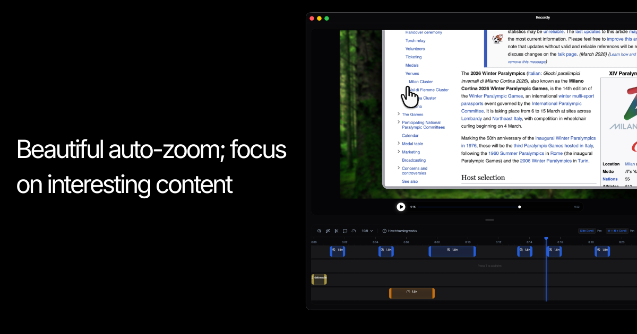Select the 1.8x zoom clip near 0:04

click(386, 251)
